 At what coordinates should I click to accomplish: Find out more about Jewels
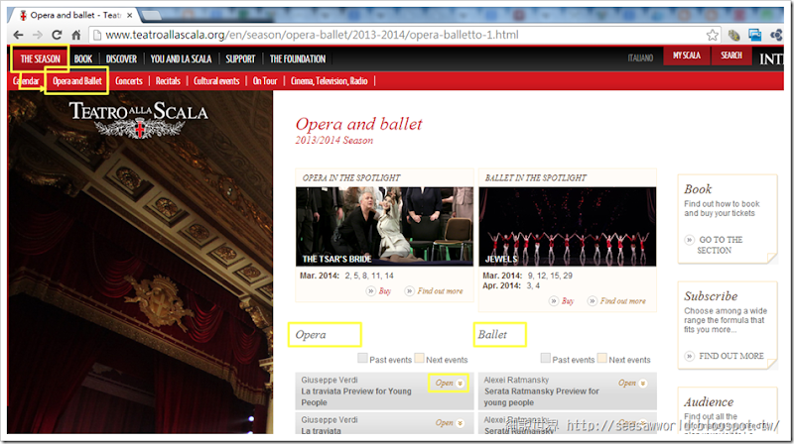(x=623, y=301)
